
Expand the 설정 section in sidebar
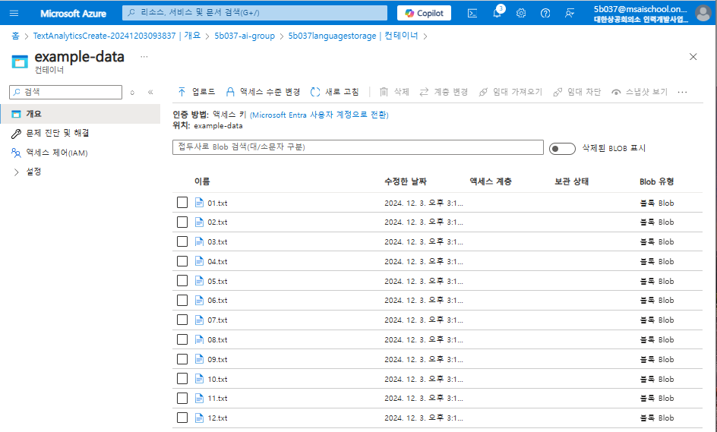17,172
